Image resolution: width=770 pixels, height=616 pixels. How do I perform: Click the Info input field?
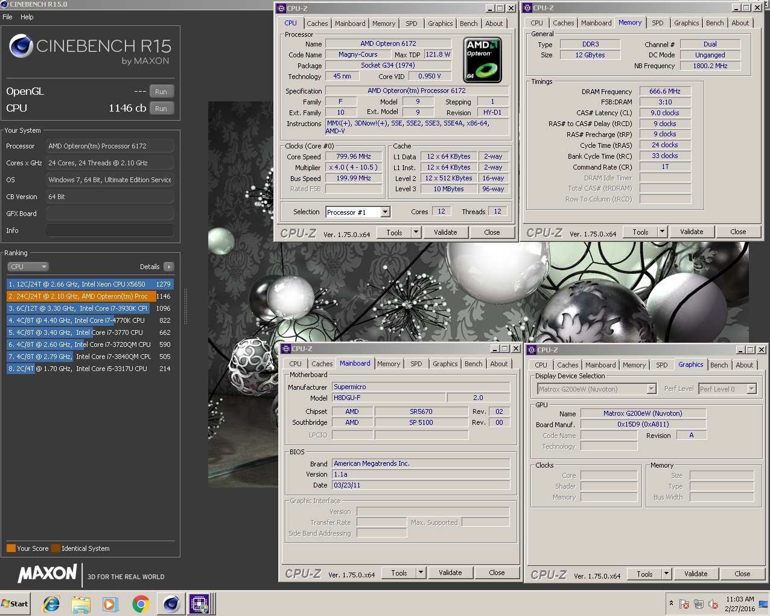point(110,230)
